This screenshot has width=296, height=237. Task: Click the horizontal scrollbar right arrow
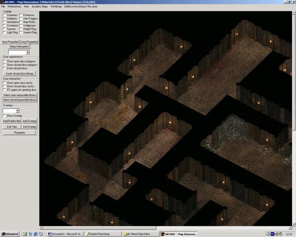[x=290, y=228]
